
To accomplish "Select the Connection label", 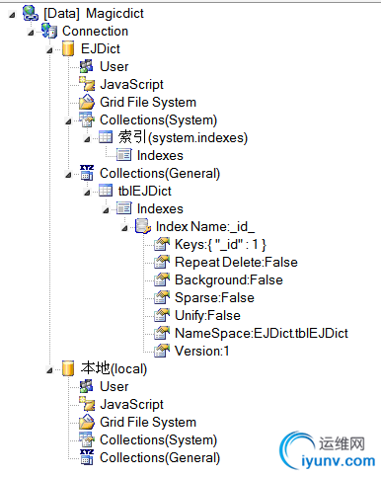I will [x=95, y=32].
